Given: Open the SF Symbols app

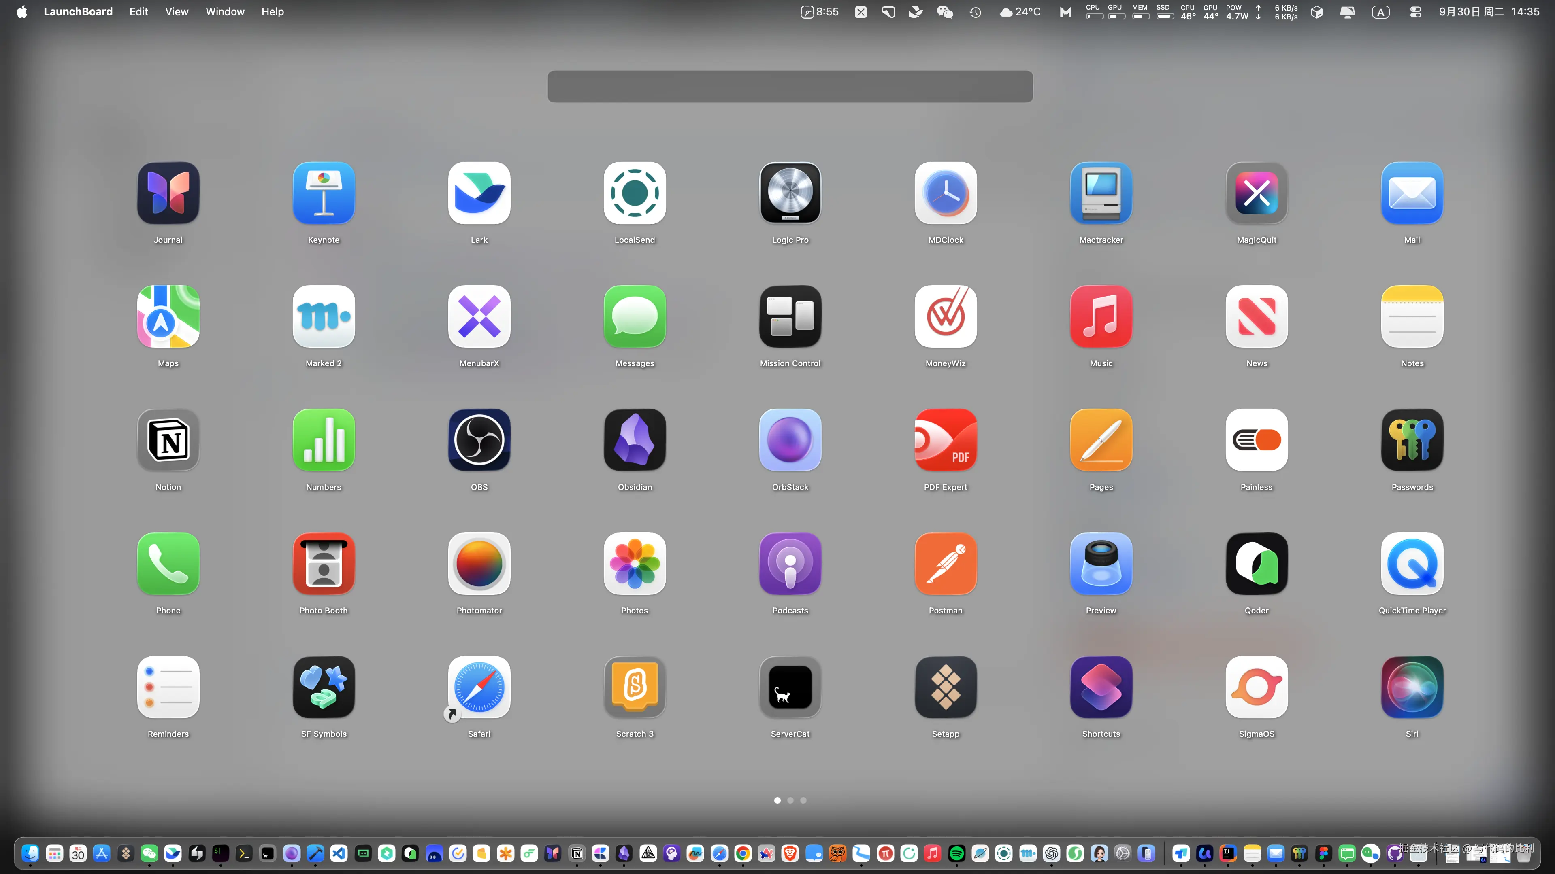Looking at the screenshot, I should coord(324,687).
